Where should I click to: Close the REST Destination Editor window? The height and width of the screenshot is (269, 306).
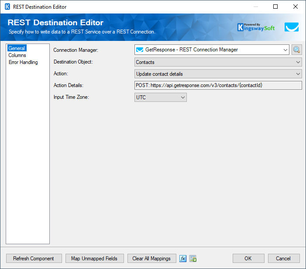tap(296, 7)
